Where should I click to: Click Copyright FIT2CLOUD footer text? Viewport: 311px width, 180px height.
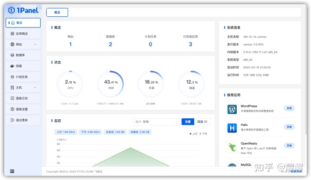pyautogui.click(x=74, y=171)
